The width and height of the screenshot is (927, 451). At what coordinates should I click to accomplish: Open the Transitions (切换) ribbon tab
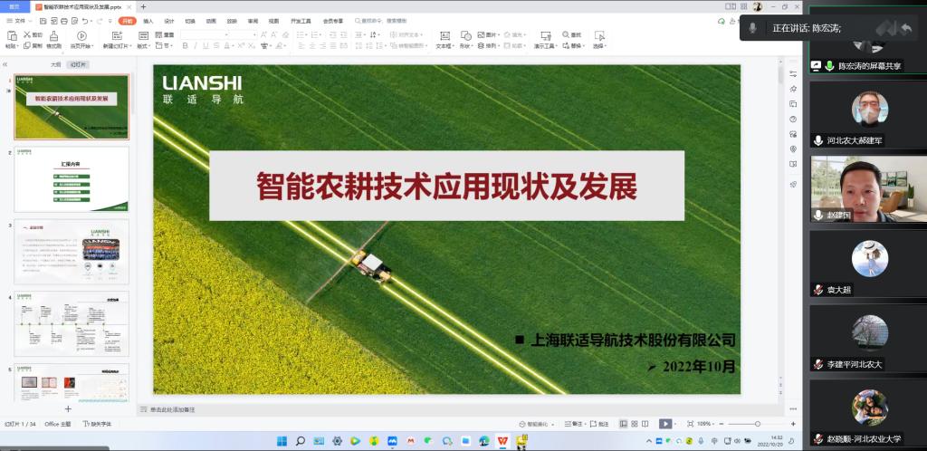click(190, 21)
